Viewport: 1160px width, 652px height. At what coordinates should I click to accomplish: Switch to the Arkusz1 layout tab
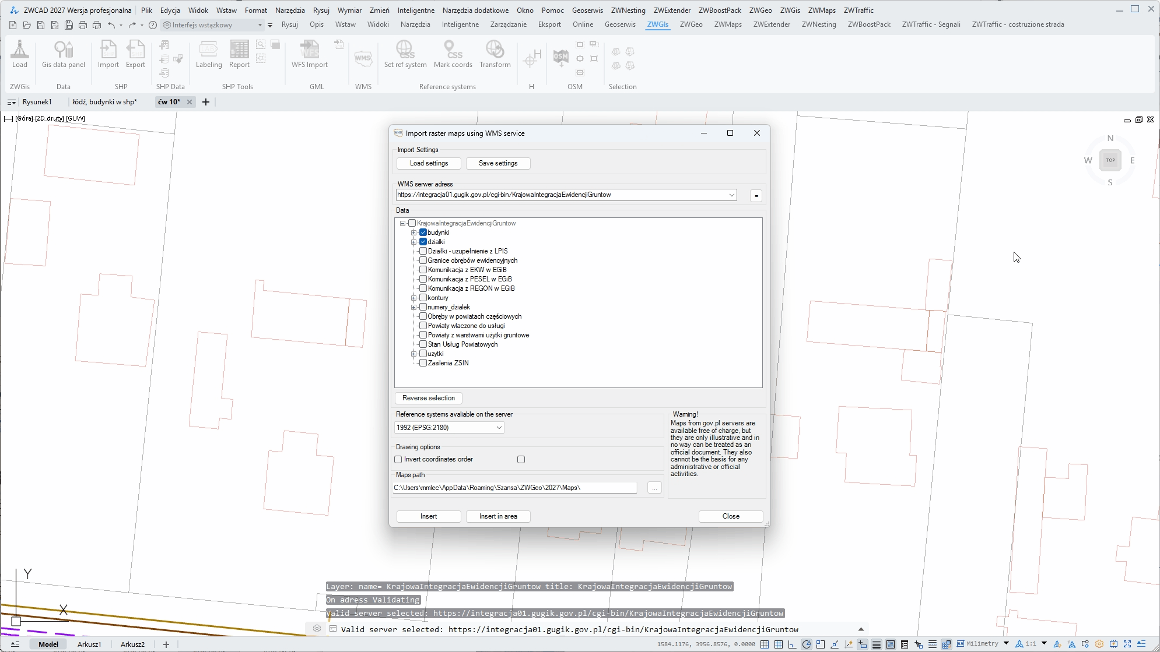tap(89, 644)
